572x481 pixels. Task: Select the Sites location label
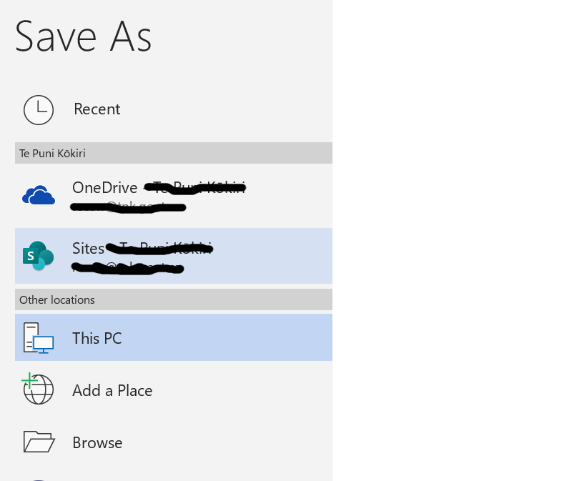tap(88, 249)
